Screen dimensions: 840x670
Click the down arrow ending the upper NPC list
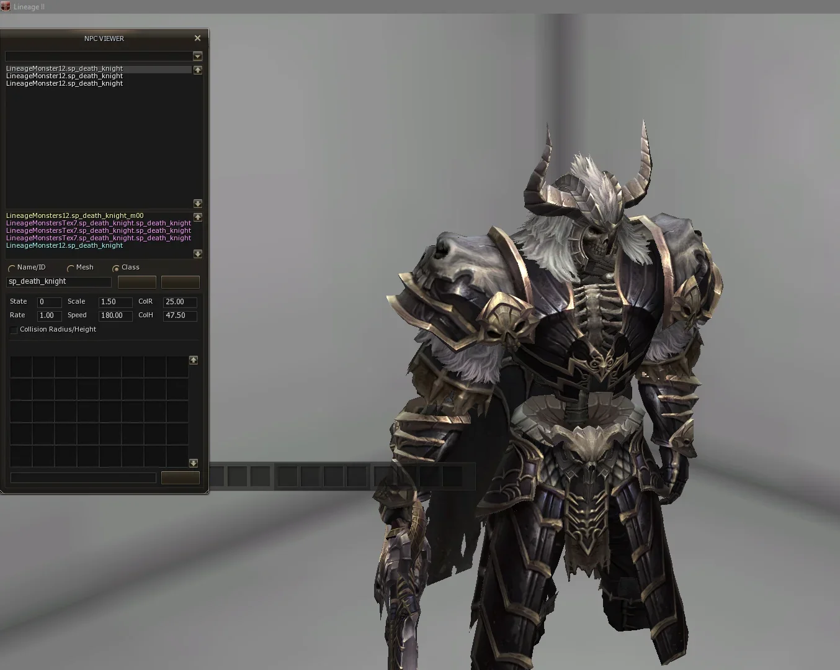click(197, 204)
